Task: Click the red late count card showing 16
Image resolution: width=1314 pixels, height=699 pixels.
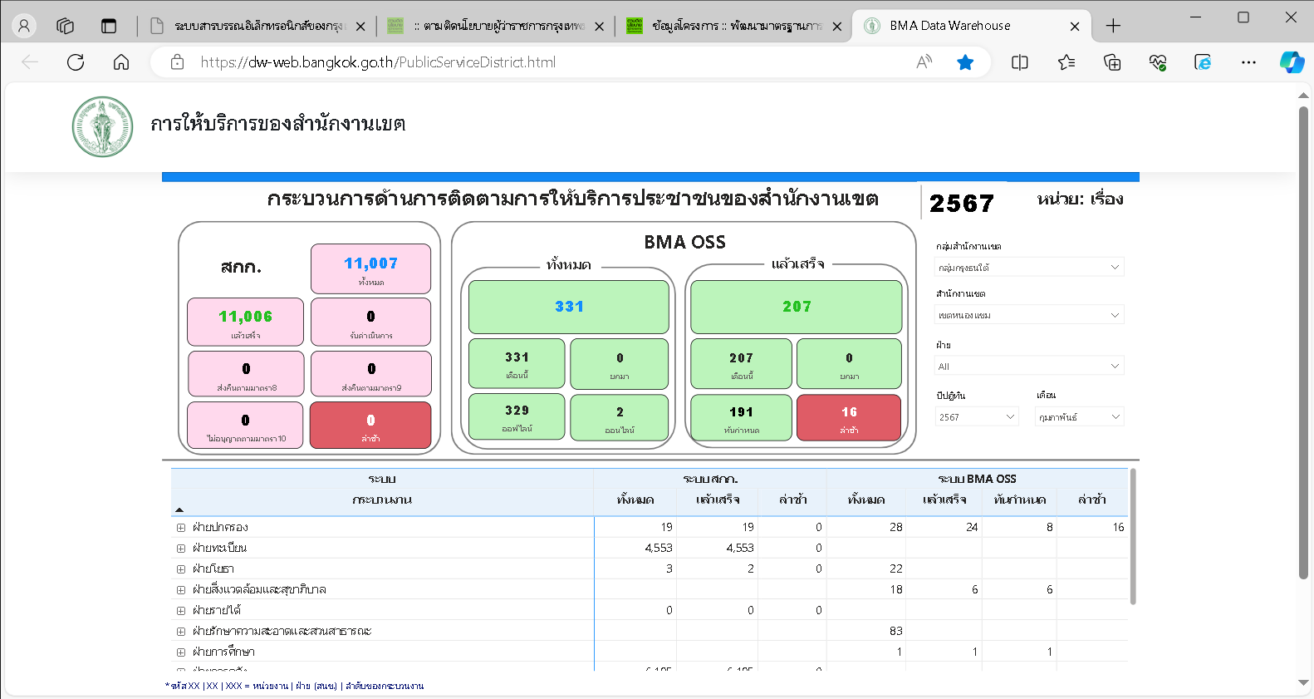Action: click(x=848, y=417)
